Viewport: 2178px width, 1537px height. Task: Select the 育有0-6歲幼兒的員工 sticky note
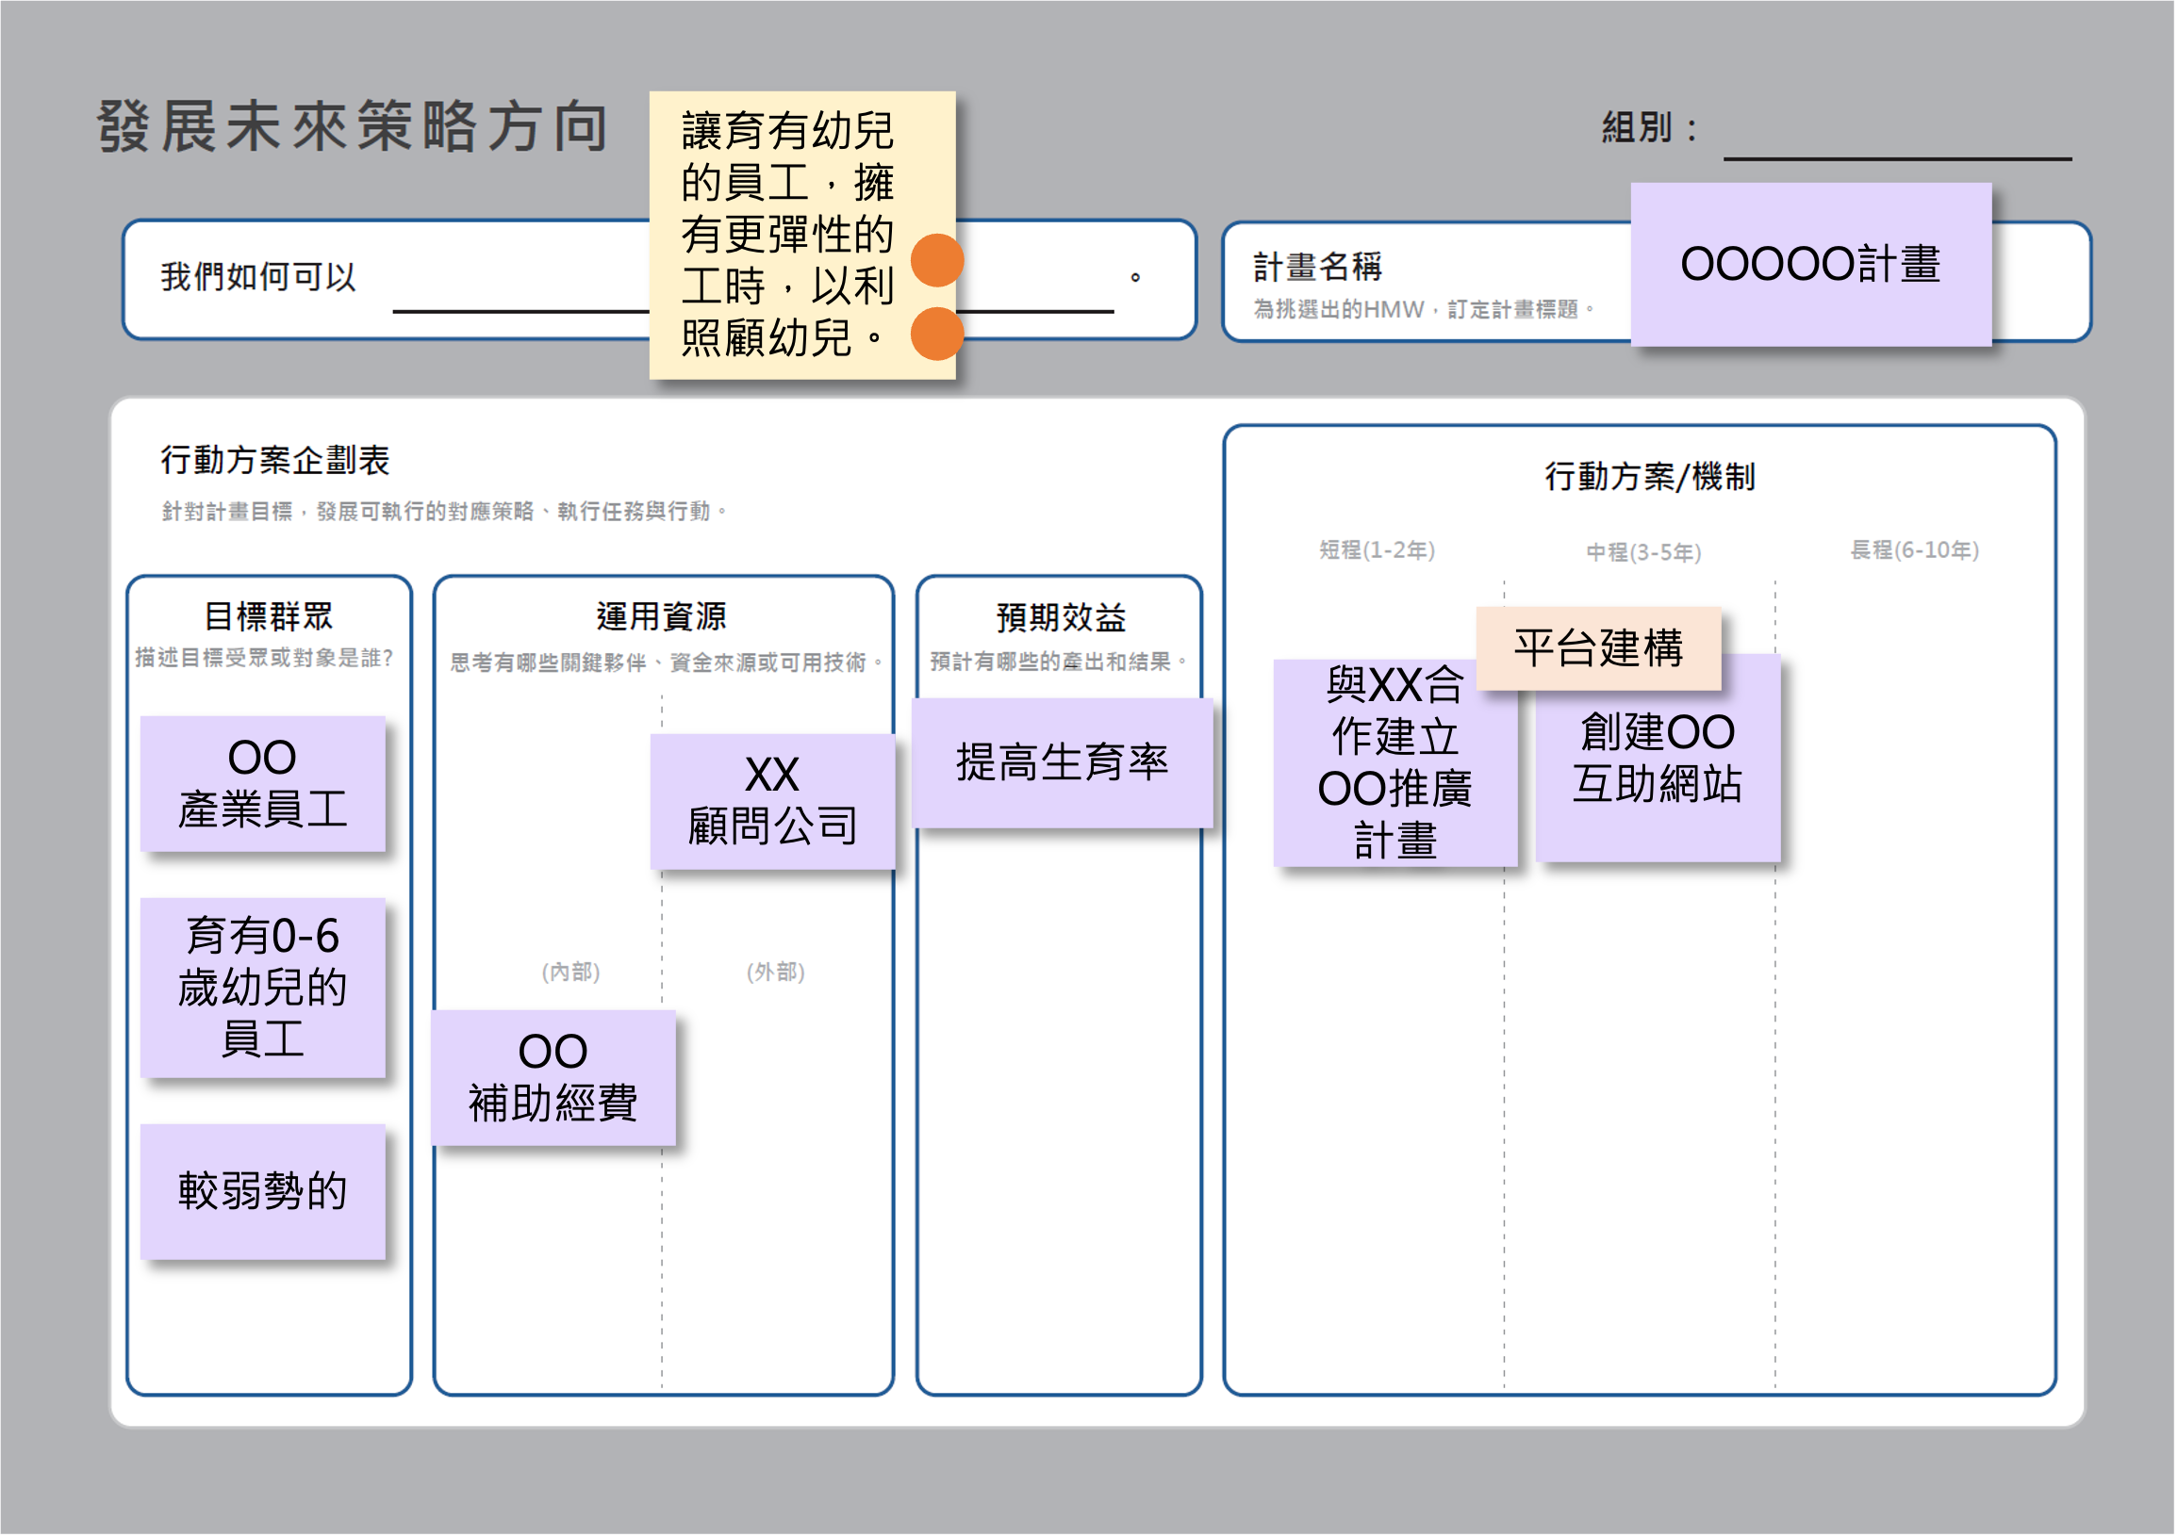pyautogui.click(x=263, y=987)
